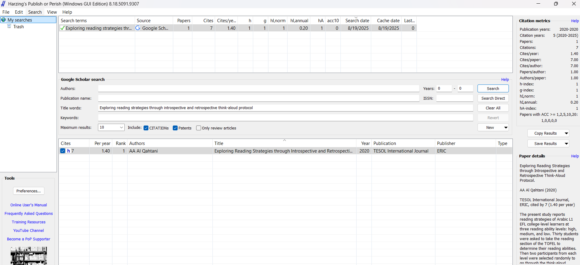Click Become a PoP Supporter link
Image resolution: width=580 pixels, height=265 pixels.
click(x=29, y=239)
